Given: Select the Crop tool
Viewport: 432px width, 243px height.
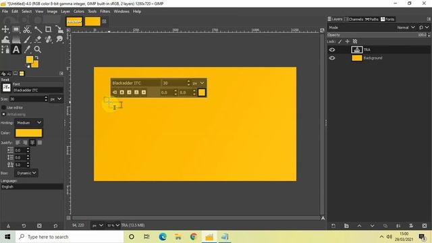Looking at the screenshot, I should point(48,29).
